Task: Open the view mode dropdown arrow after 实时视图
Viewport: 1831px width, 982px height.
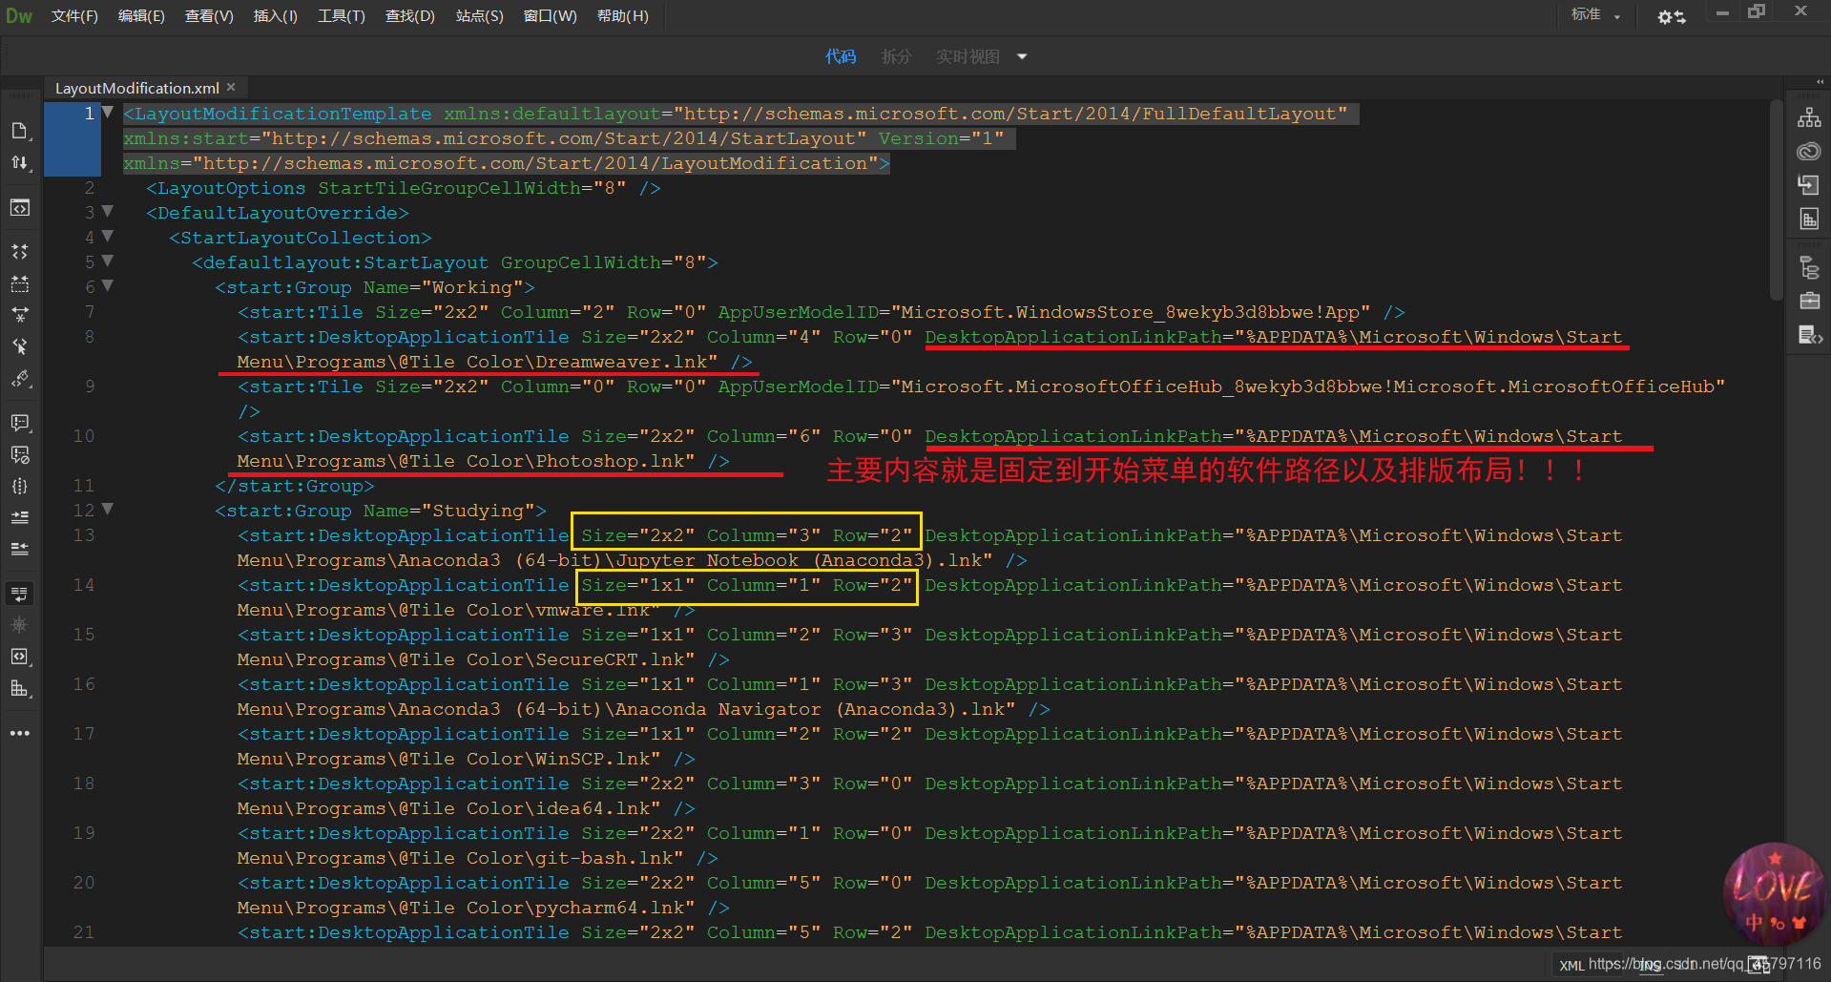Action: (x=1022, y=56)
